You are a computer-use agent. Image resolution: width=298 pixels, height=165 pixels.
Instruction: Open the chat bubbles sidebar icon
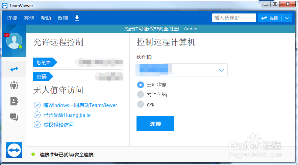14,117
